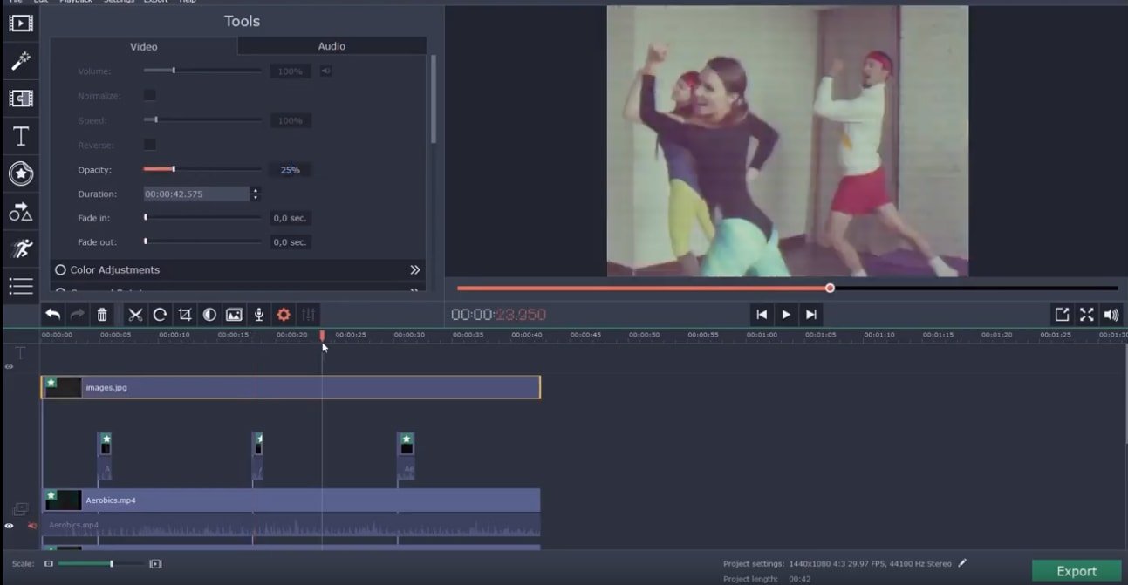Screen dimensions: 1128x585
Task: Switch preview to fullscreen mode
Action: [x=1086, y=314]
